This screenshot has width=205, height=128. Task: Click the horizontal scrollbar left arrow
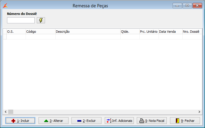[6, 112]
